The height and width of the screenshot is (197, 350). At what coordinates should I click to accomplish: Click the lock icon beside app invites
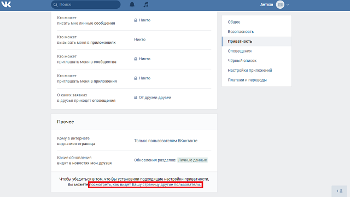click(136, 78)
